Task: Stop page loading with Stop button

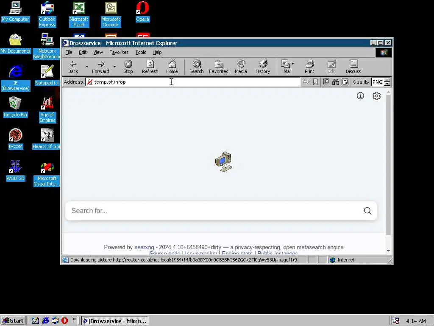Action: coord(128,67)
